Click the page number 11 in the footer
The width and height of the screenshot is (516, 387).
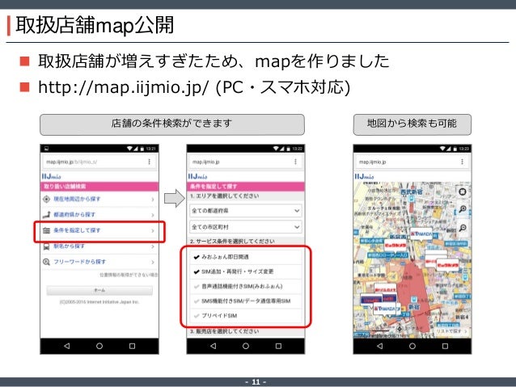[256, 382]
